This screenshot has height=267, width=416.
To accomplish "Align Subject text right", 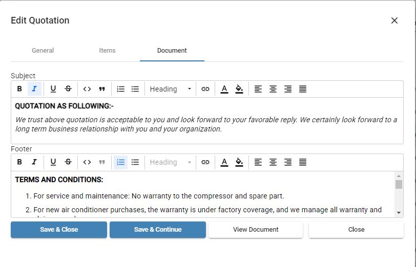I will [288, 89].
